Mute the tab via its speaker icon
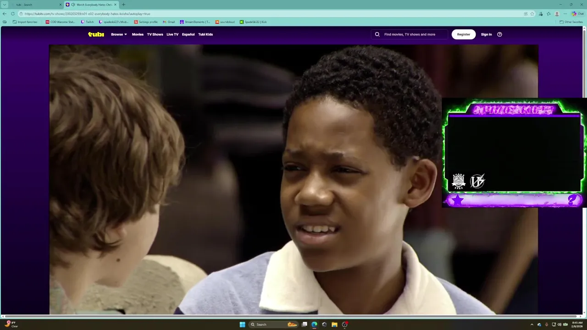 click(x=73, y=5)
